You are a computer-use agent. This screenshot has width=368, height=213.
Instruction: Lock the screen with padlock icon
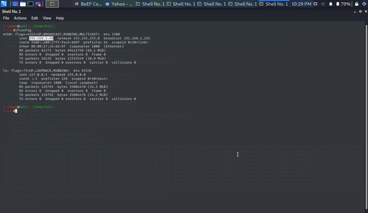tap(356, 4)
